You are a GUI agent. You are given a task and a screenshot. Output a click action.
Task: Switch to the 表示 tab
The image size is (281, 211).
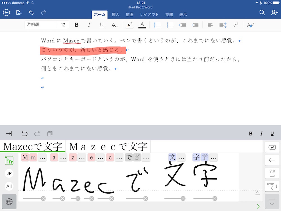point(183,15)
